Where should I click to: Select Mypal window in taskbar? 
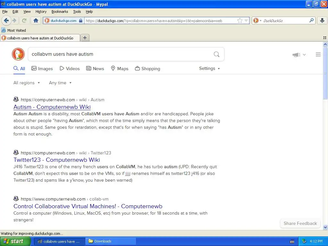pyautogui.click(x=59, y=242)
